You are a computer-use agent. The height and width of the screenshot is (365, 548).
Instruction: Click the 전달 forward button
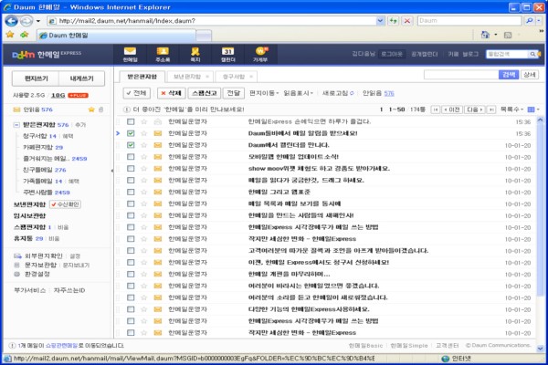point(234,93)
